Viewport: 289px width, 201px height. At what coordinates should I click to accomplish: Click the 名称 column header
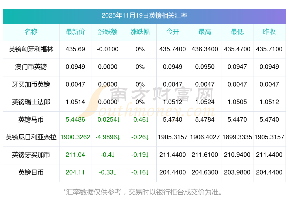31,32
